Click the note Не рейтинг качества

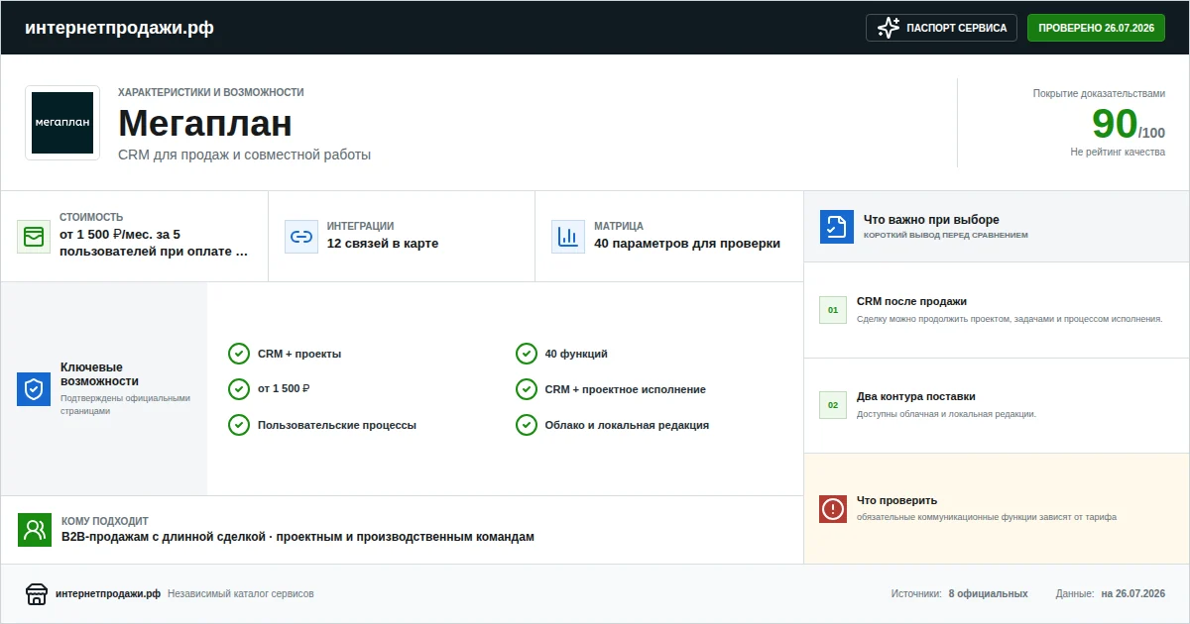coord(1118,152)
